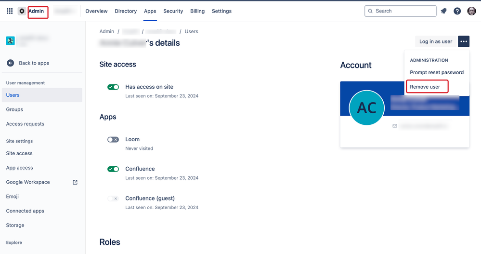
Task: Click the Back to apps arrow icon
Action: (11, 63)
